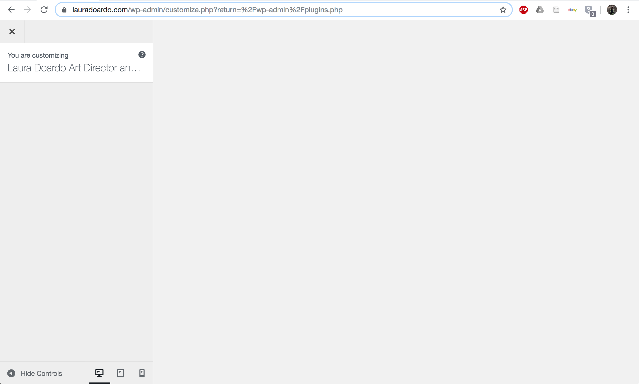Reload the current page

[44, 10]
